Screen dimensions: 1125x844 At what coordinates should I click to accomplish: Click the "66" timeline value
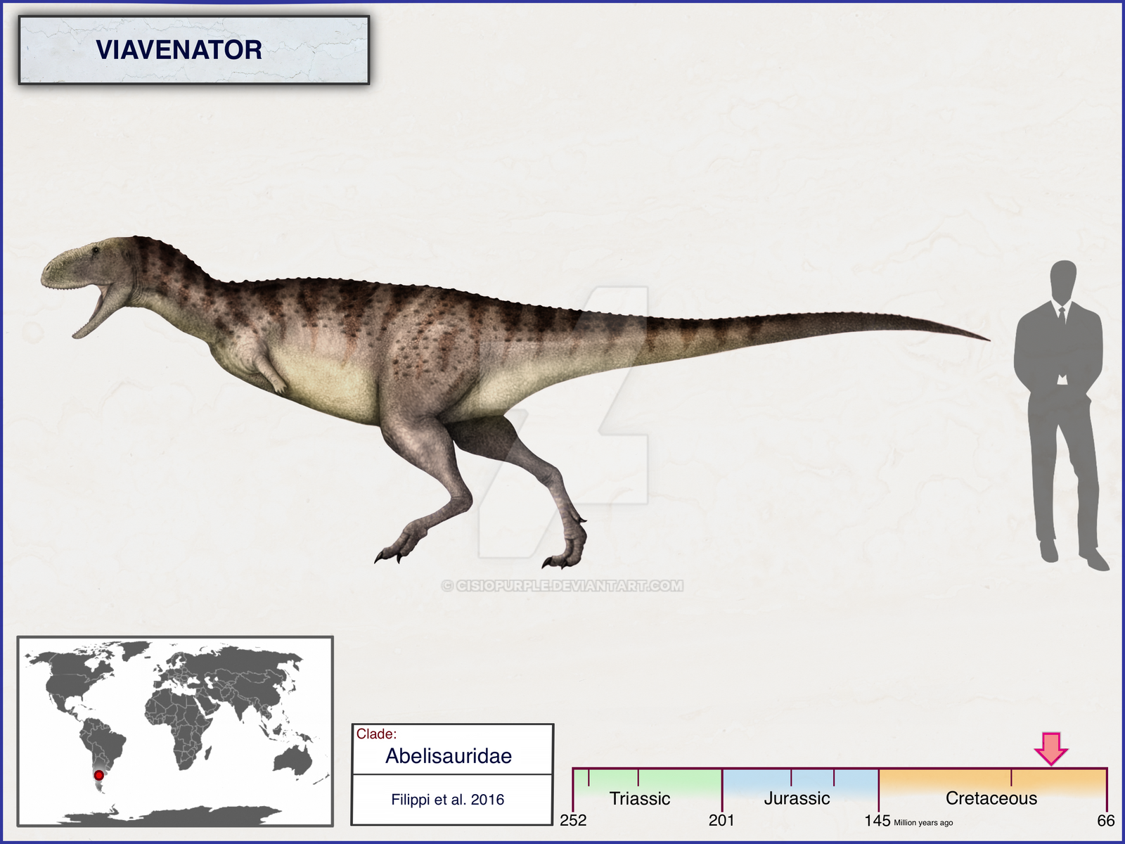pyautogui.click(x=1106, y=821)
